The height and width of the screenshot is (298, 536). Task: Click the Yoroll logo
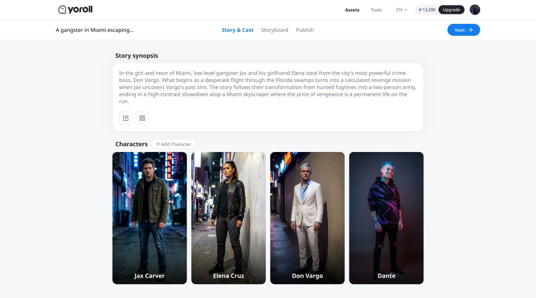pyautogui.click(x=75, y=9)
